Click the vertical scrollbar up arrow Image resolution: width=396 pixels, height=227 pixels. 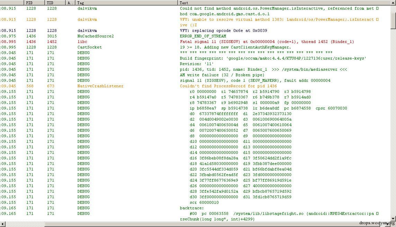click(x=393, y=2)
